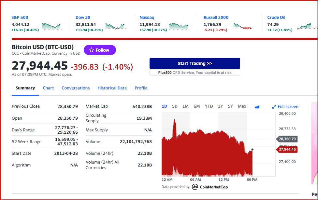Follow Bitcoin USD
The height and width of the screenshot is (200, 318).
pos(100,50)
